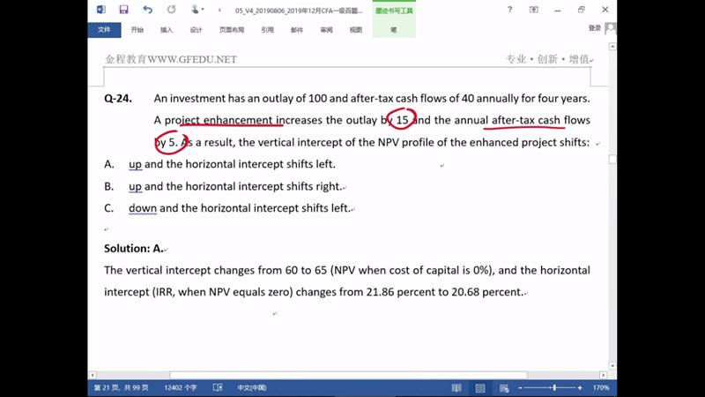705x397 pixels.
Task: Click the Word application icon in title bar
Action: click(101, 10)
